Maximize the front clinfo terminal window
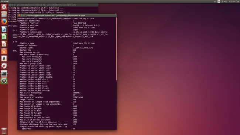Viewport: 240px width, 135px height. pyautogui.click(x=24, y=16)
